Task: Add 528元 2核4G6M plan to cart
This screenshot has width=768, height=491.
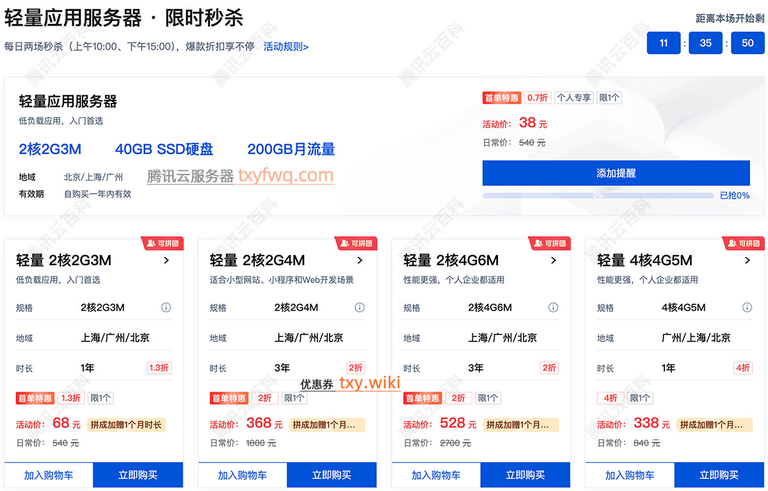Action: click(436, 475)
